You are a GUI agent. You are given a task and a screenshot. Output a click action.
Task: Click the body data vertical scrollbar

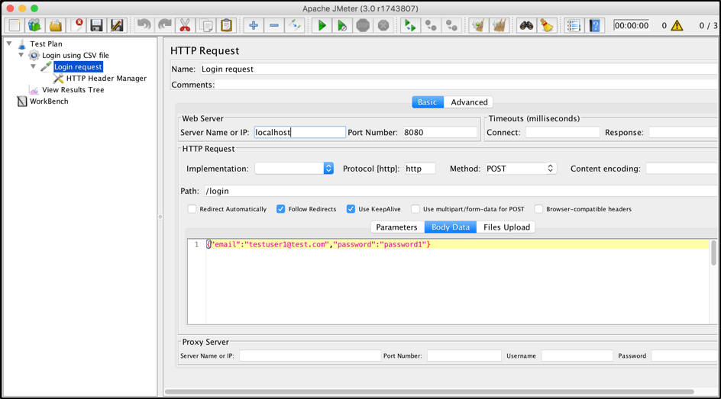[x=713, y=253]
